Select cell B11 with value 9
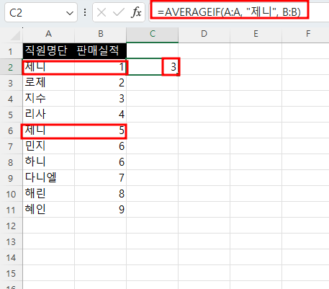This screenshot has height=289, width=329. click(x=101, y=210)
